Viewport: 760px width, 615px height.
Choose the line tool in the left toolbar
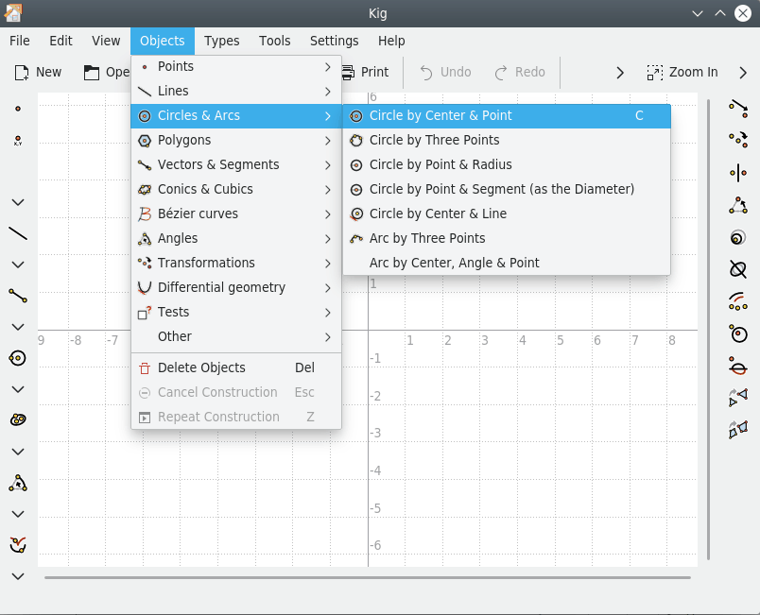(18, 234)
